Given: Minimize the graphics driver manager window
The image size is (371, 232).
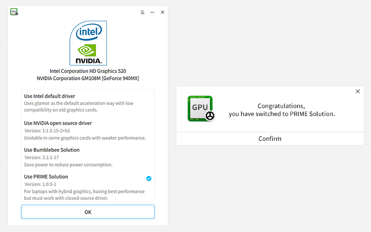Looking at the screenshot, I should pos(153,12).
